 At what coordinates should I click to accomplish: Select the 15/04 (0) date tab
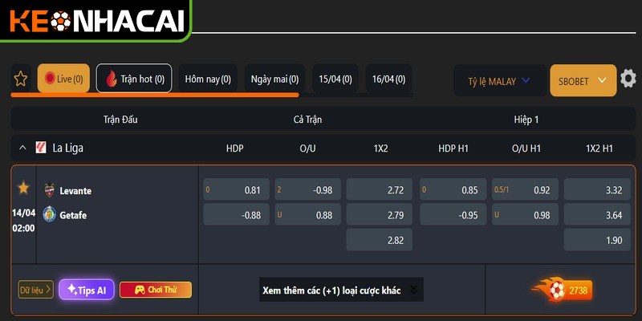335,79
